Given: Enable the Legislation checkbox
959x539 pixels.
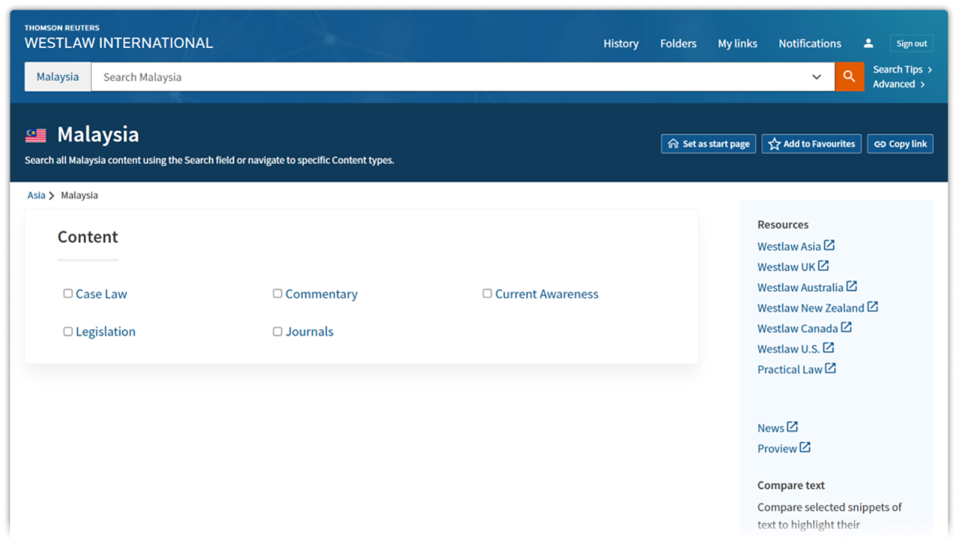Looking at the screenshot, I should pos(68,331).
